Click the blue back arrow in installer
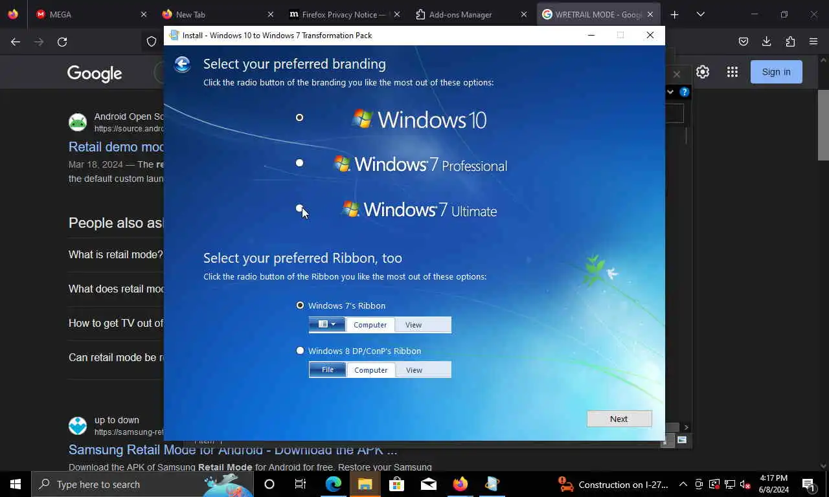This screenshot has height=497, width=829. click(x=183, y=63)
